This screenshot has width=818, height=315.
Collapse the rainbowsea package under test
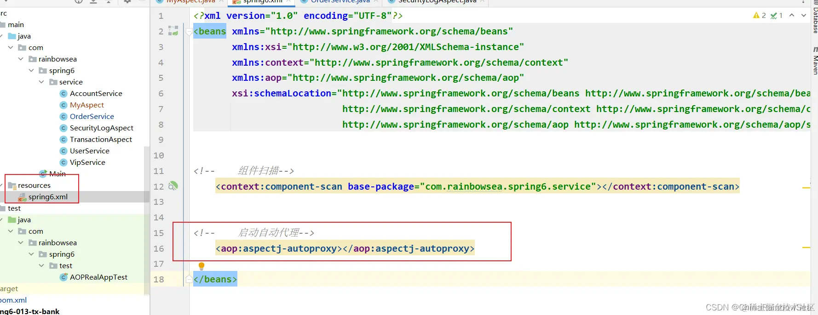coord(21,242)
